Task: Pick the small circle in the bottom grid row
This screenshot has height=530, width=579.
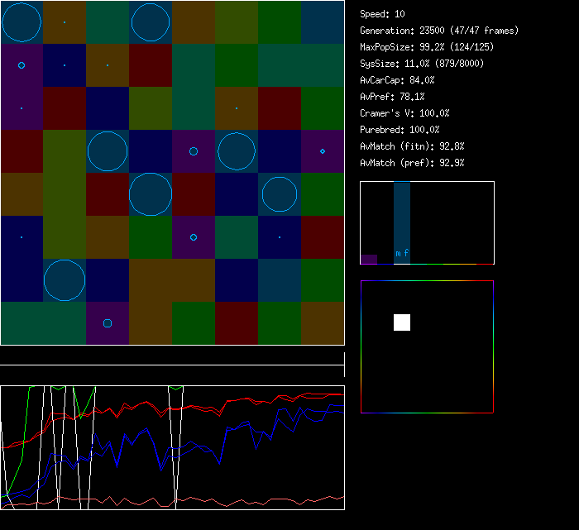Action: pyautogui.click(x=108, y=323)
